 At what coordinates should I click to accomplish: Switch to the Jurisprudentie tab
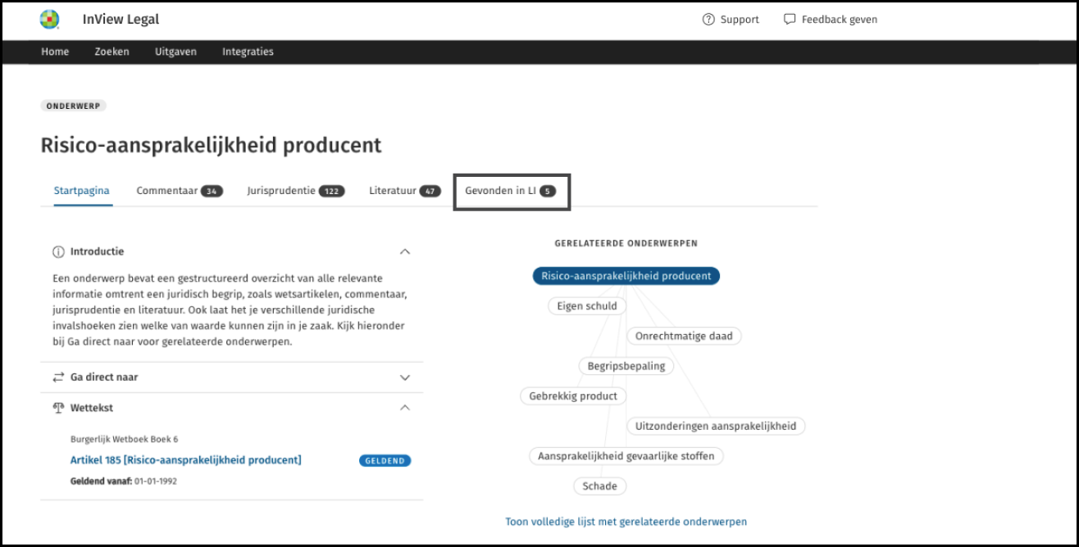(x=295, y=191)
